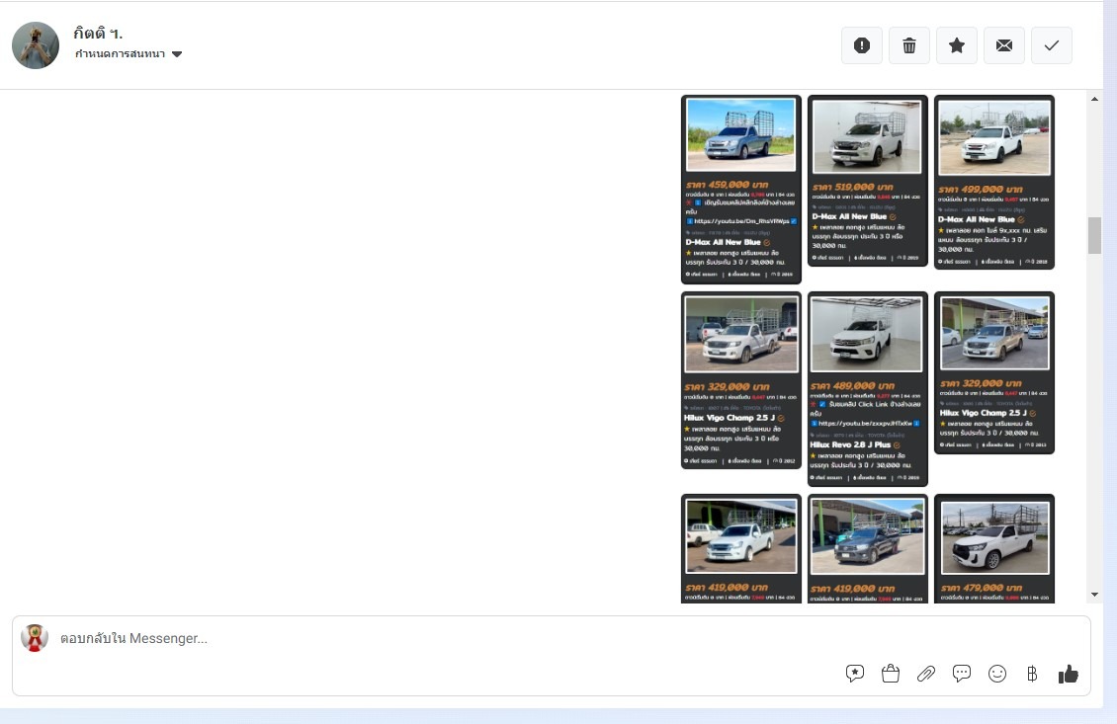Screen dimensions: 1117x724
Task: Click the speech bubble dots icon
Action: point(962,674)
